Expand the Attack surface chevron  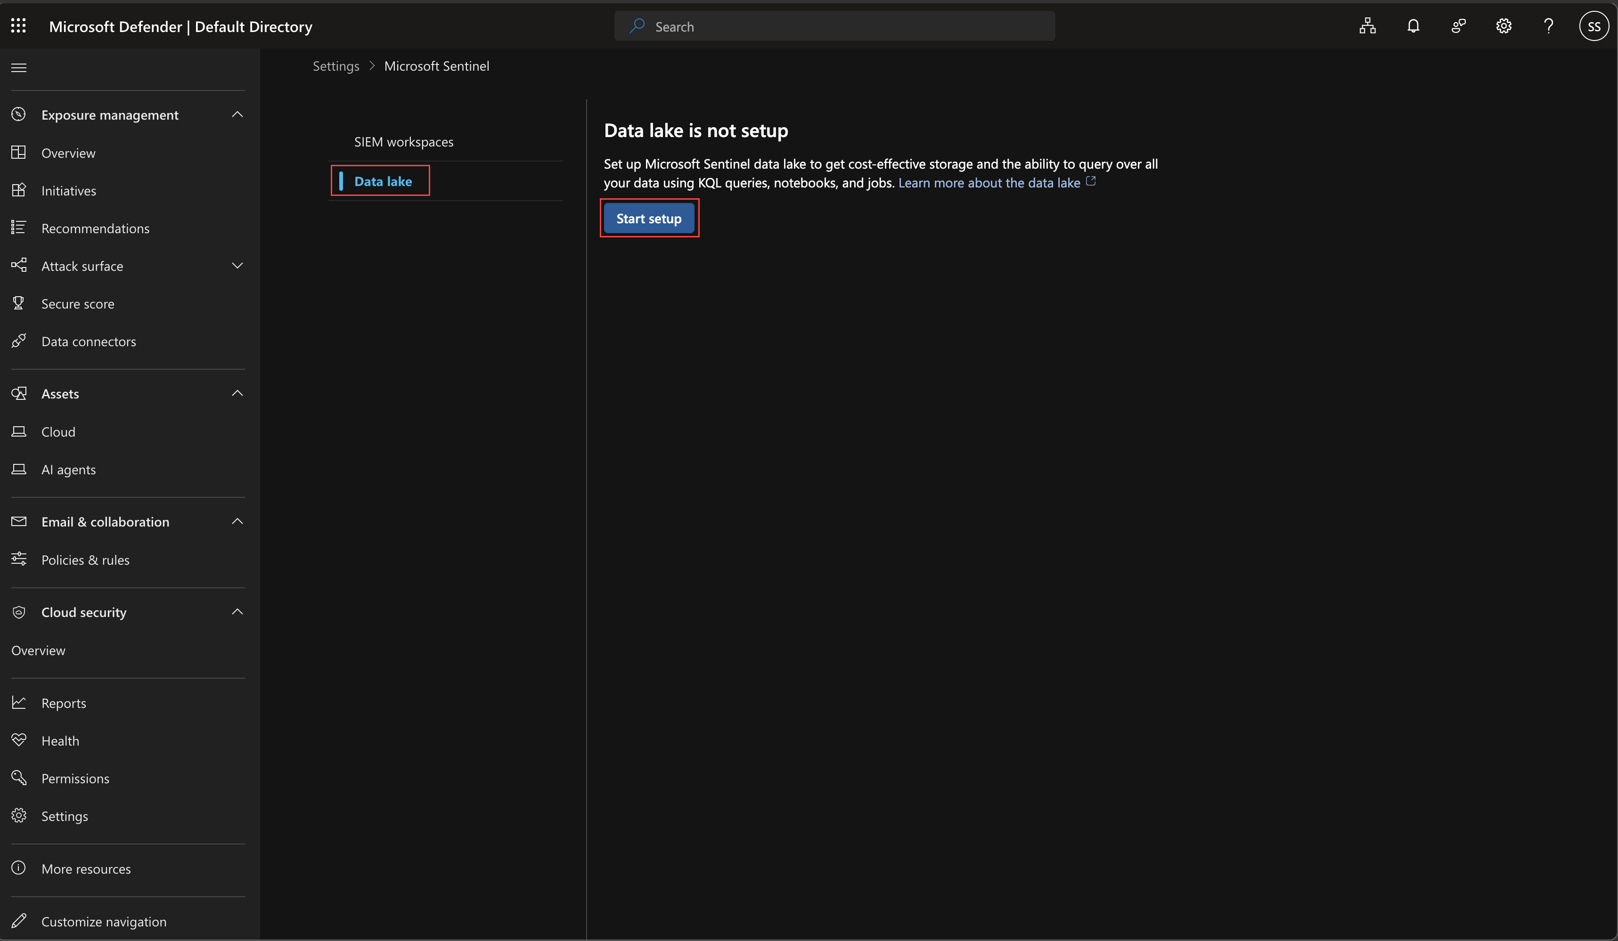click(237, 266)
